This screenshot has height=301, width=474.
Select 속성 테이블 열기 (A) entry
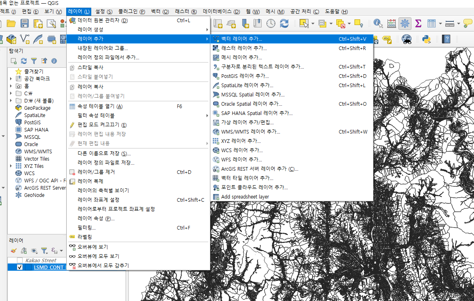click(x=138, y=107)
